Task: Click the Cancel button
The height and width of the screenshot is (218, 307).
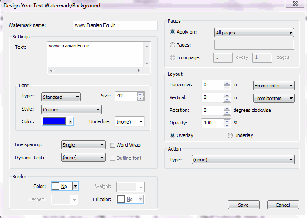Action: click(x=283, y=205)
